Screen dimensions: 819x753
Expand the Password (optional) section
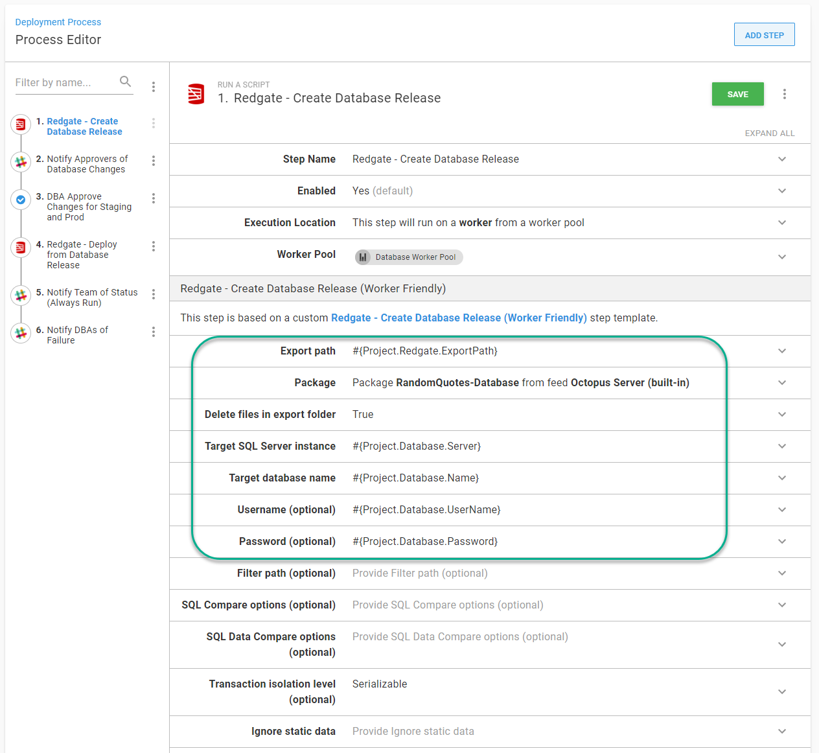click(782, 542)
